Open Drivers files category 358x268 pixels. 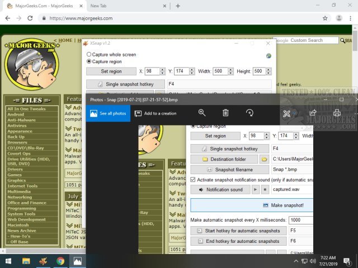15,169
